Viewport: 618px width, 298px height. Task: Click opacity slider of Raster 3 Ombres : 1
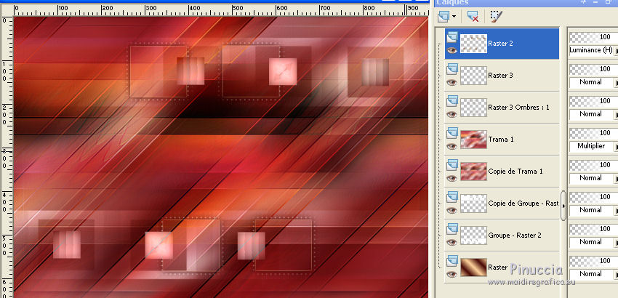[593, 101]
